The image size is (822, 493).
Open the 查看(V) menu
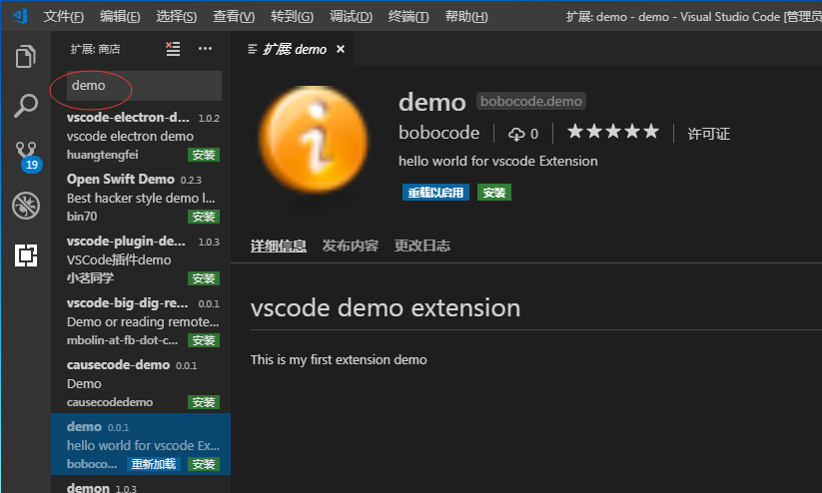(x=234, y=16)
